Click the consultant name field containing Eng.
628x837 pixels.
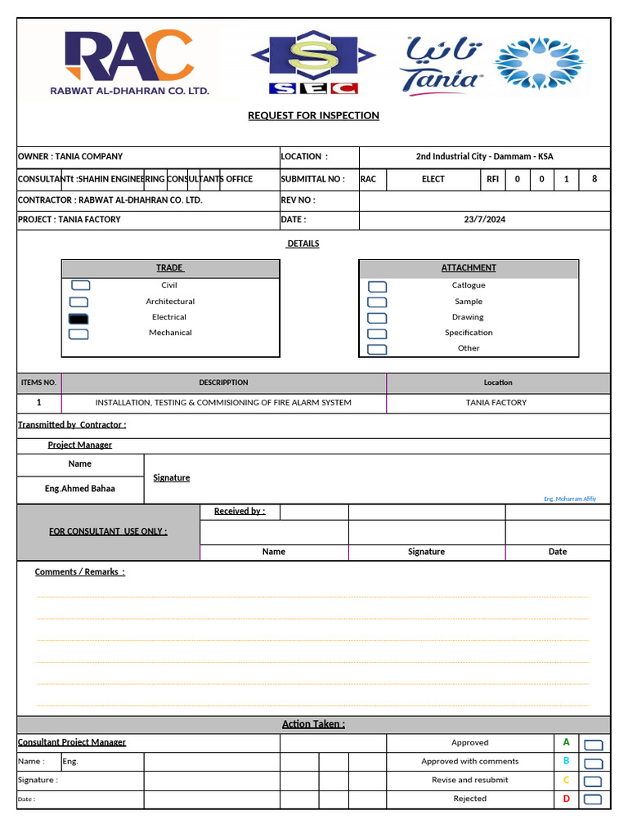click(102, 763)
